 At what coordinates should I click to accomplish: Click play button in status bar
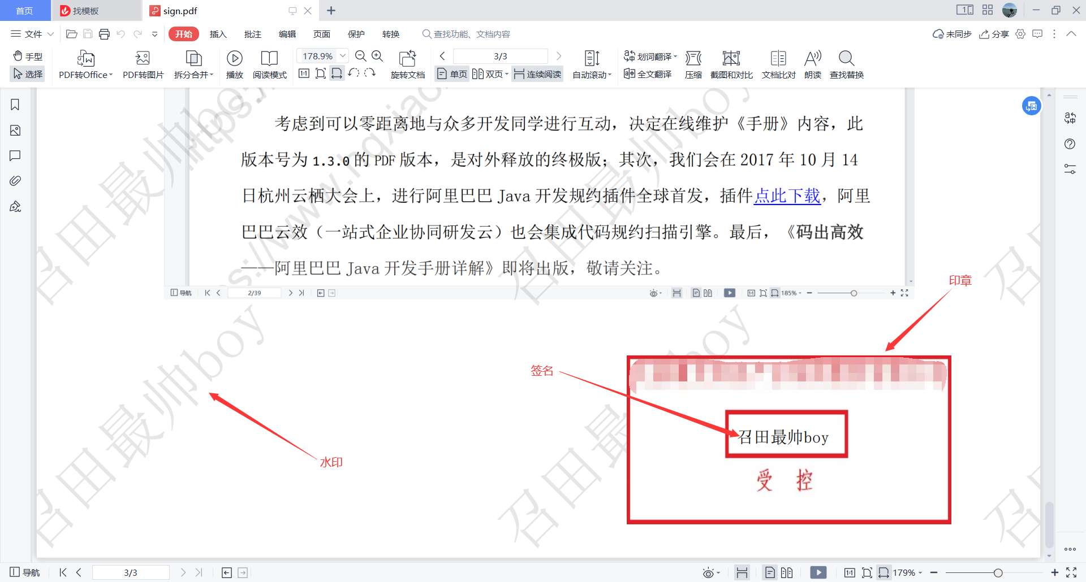(818, 572)
